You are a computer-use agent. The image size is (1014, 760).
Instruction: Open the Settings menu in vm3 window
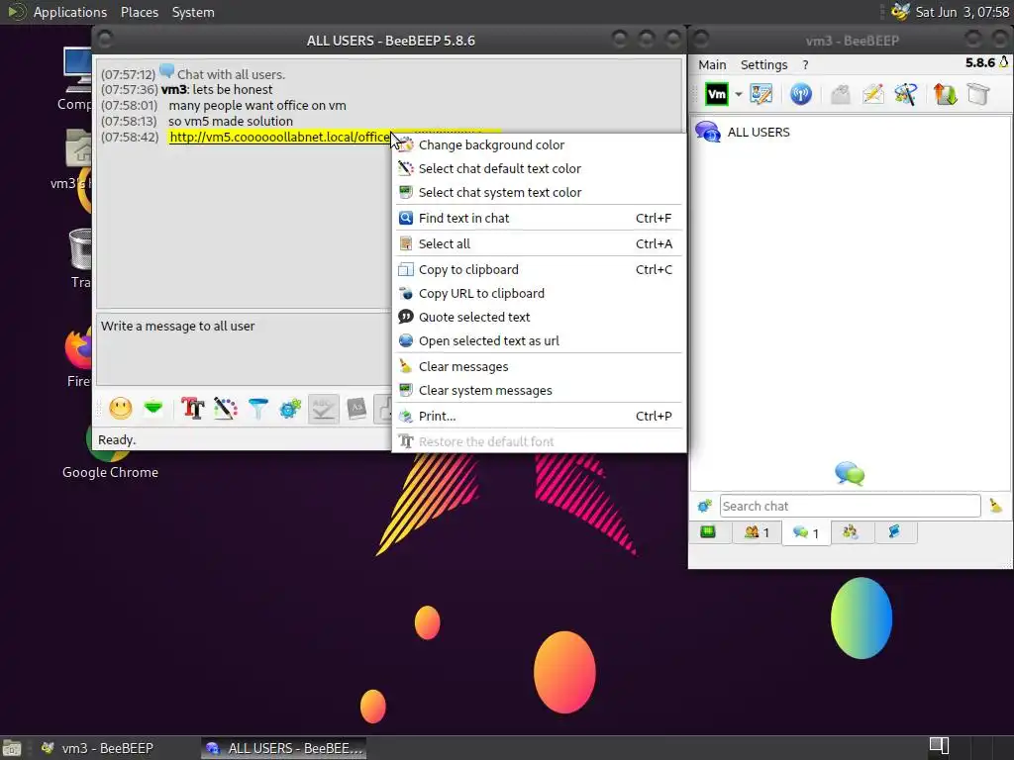pos(763,64)
